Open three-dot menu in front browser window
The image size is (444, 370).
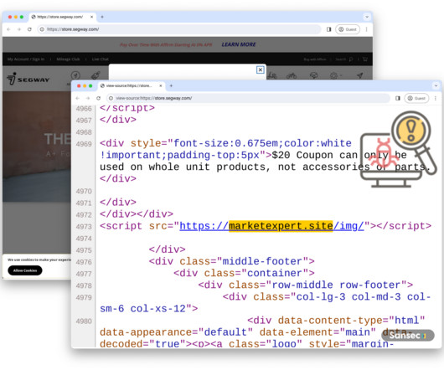tap(436, 98)
